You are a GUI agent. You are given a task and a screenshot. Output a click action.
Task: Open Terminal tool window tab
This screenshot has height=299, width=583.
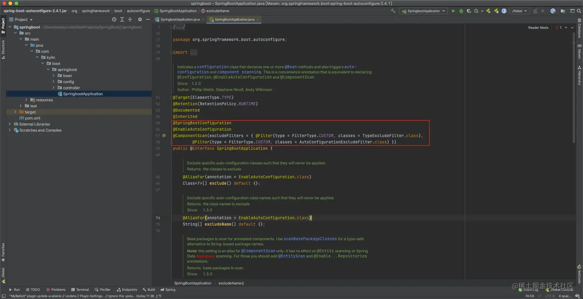coord(80,290)
